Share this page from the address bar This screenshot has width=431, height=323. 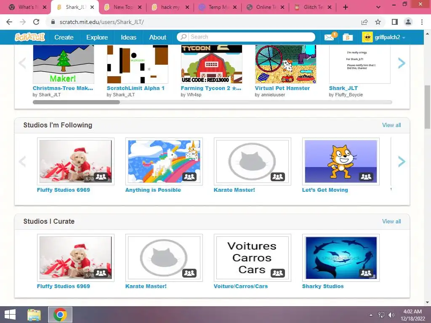[364, 22]
